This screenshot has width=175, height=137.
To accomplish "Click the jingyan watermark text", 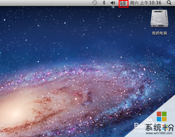I will [139, 131].
